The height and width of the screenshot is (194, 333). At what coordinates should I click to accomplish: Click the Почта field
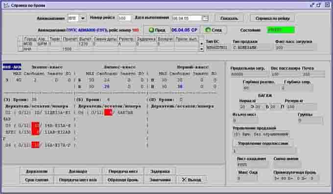pos(313,74)
